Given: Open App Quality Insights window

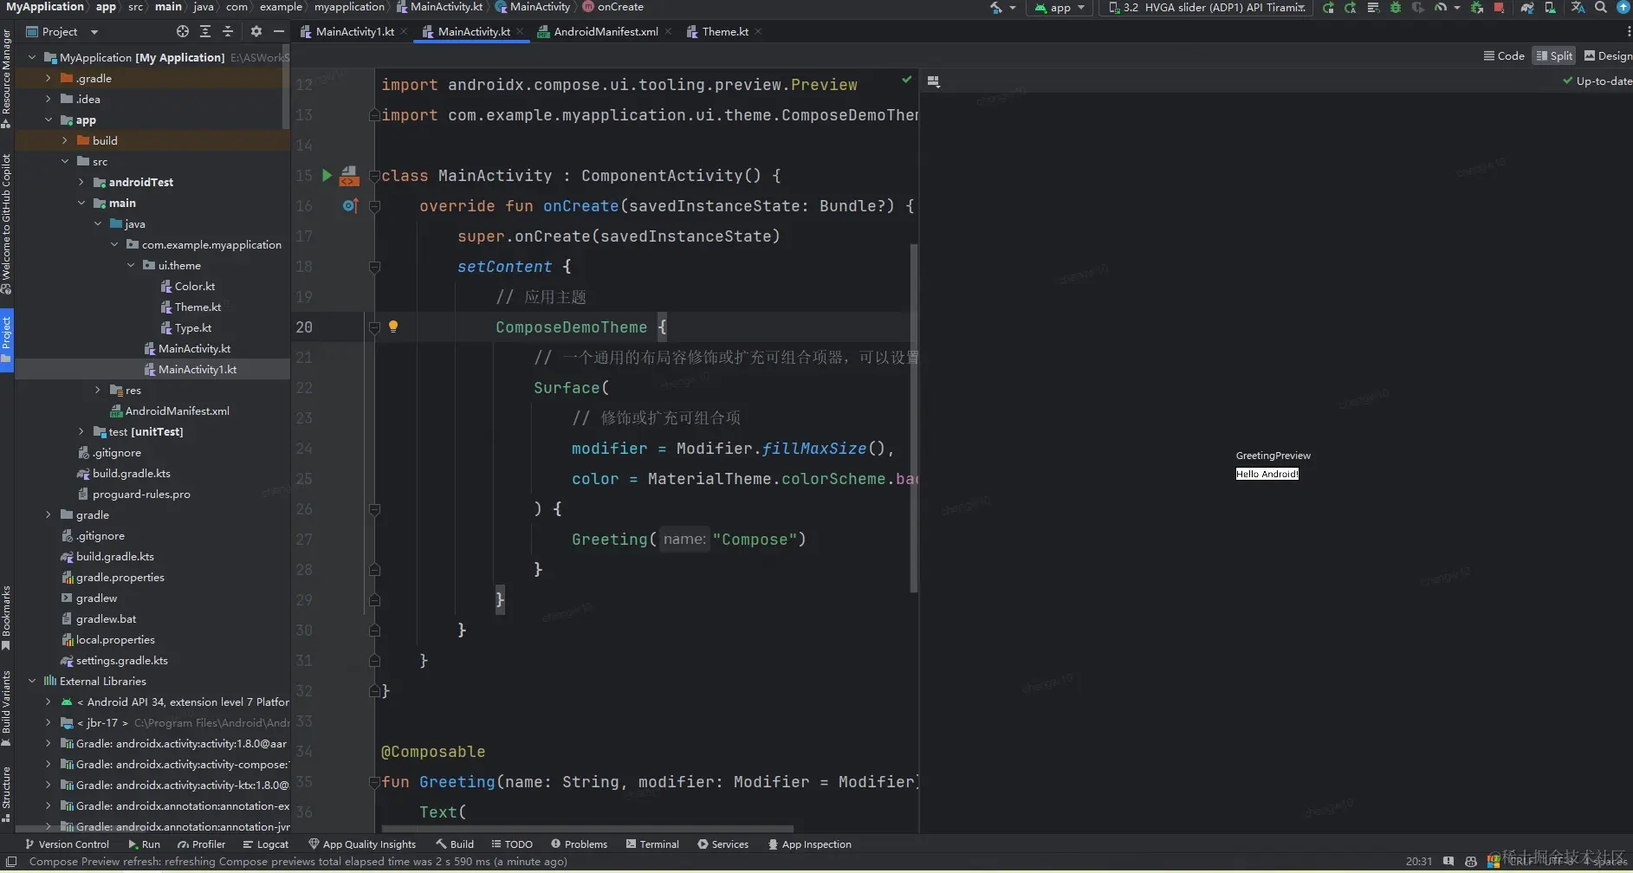Looking at the screenshot, I should (x=362, y=844).
